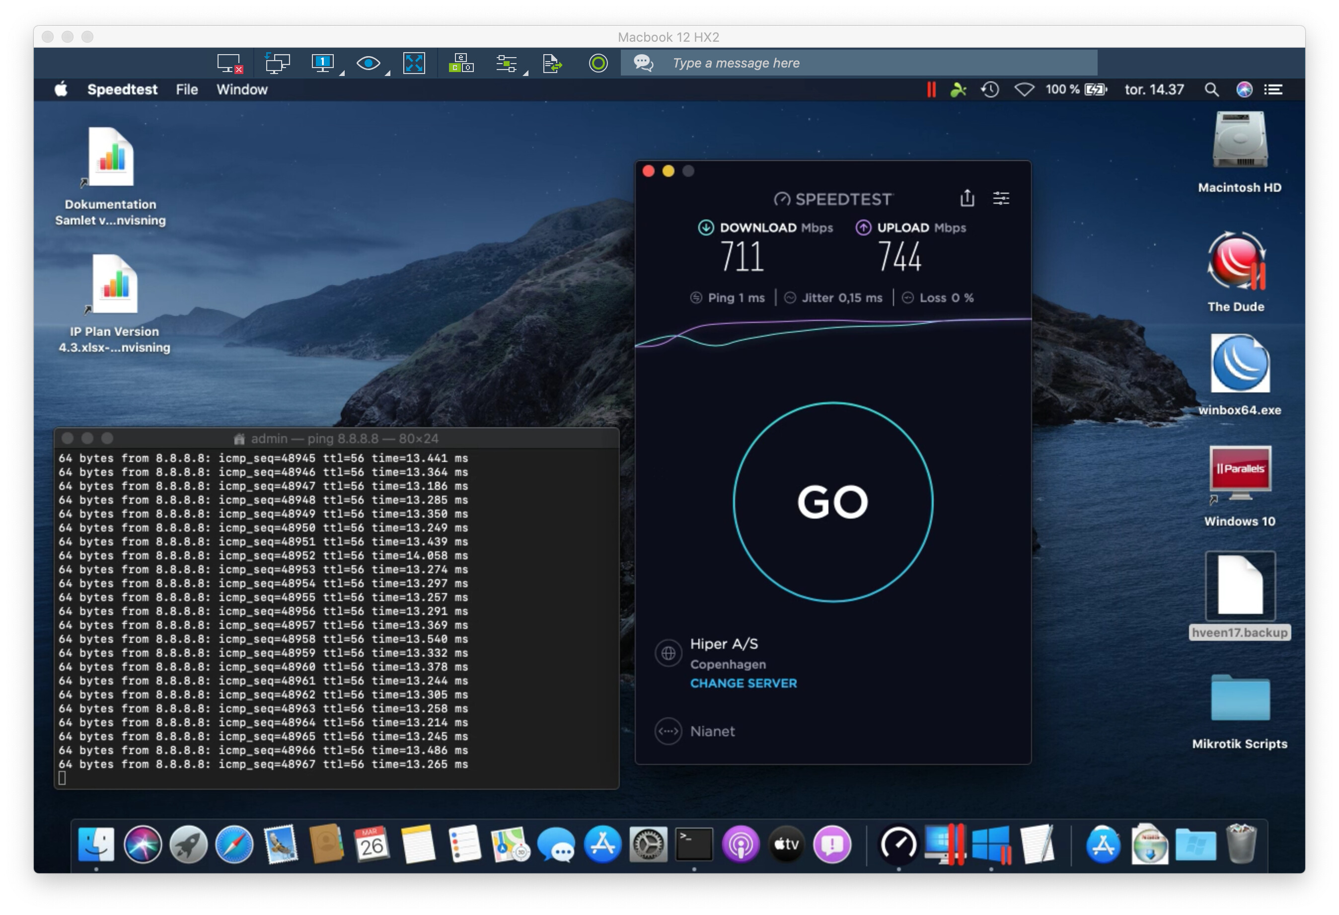1339x915 pixels.
Task: Click globe icon next to Hiper A/S
Action: click(x=669, y=653)
